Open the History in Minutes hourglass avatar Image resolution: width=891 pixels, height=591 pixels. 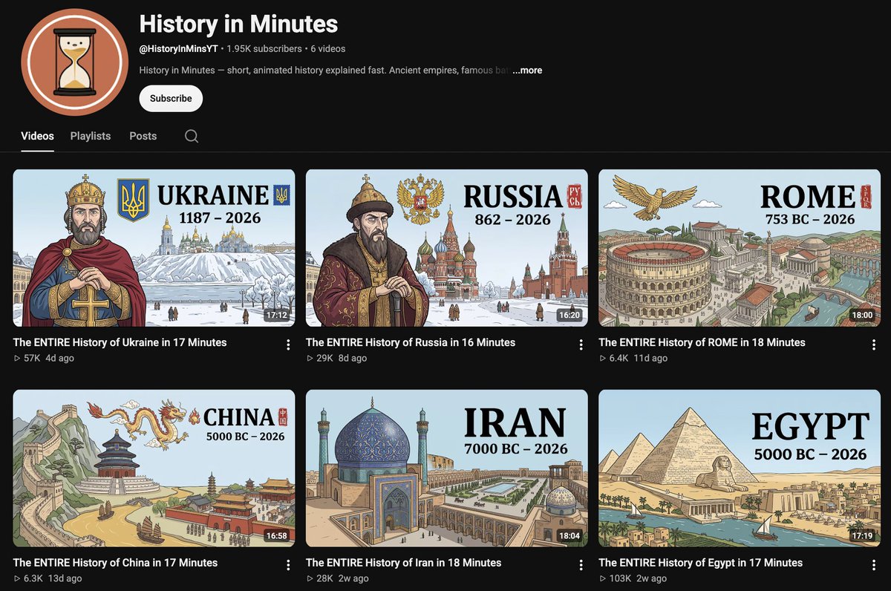pyautogui.click(x=74, y=62)
